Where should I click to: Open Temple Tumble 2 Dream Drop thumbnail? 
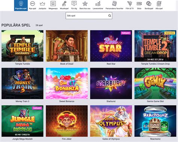coord(155,46)
